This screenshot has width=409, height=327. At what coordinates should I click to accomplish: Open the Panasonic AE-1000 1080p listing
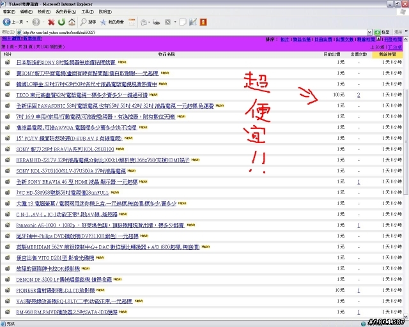pos(100,225)
